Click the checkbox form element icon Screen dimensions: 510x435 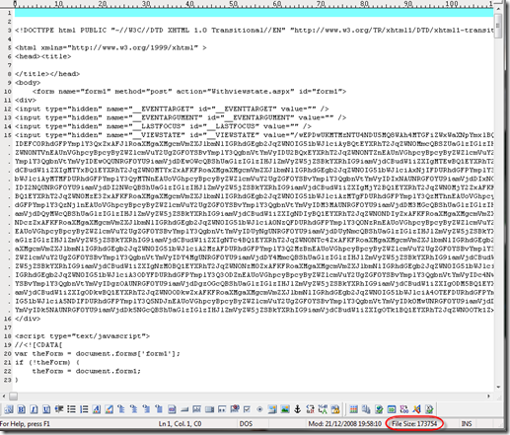247,409
